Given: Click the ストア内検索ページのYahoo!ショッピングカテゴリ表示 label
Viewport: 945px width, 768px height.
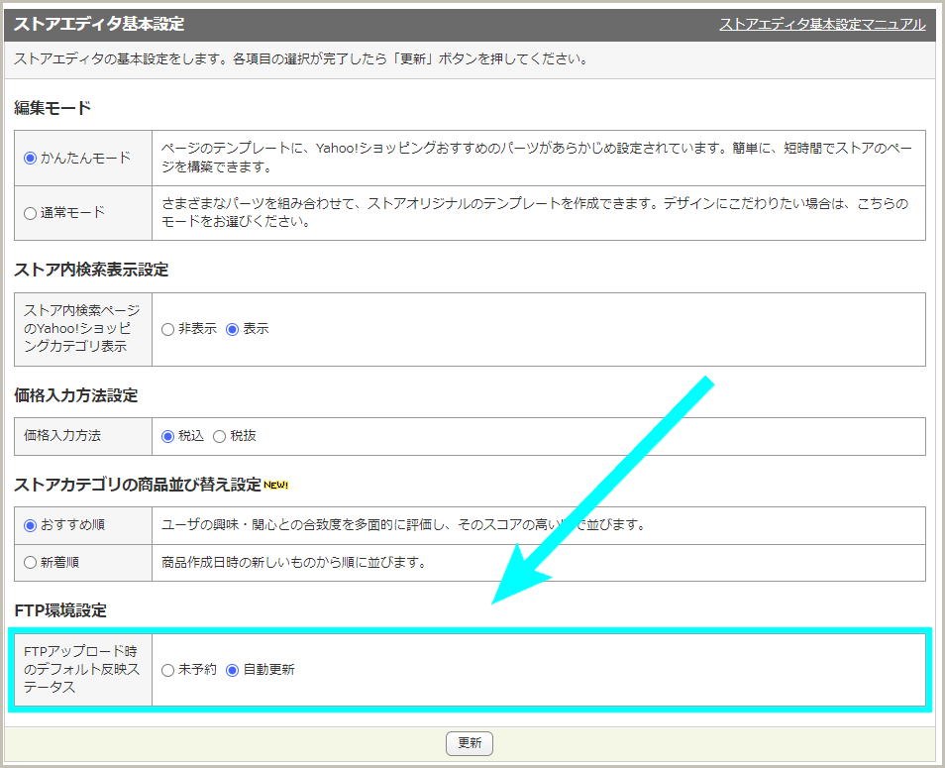Looking at the screenshot, I should (83, 329).
